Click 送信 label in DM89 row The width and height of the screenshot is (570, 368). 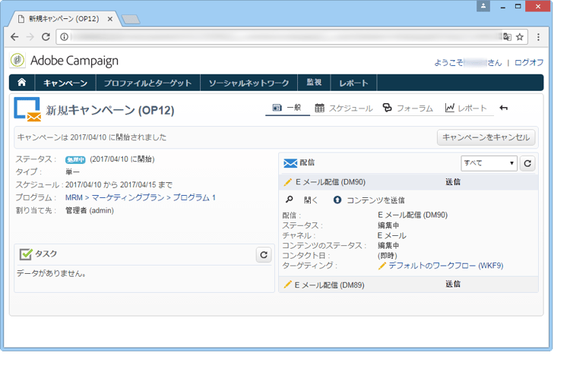pos(453,284)
